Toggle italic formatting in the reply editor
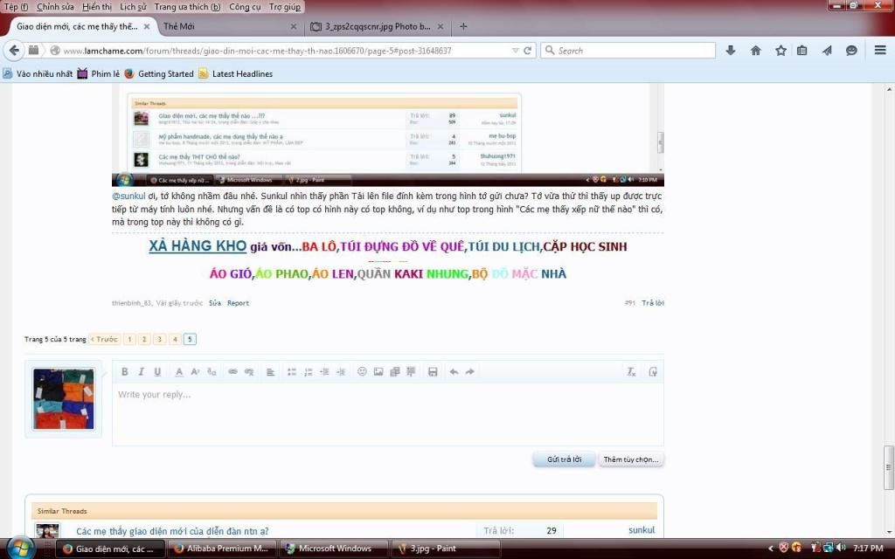895x559 pixels. (x=142, y=372)
